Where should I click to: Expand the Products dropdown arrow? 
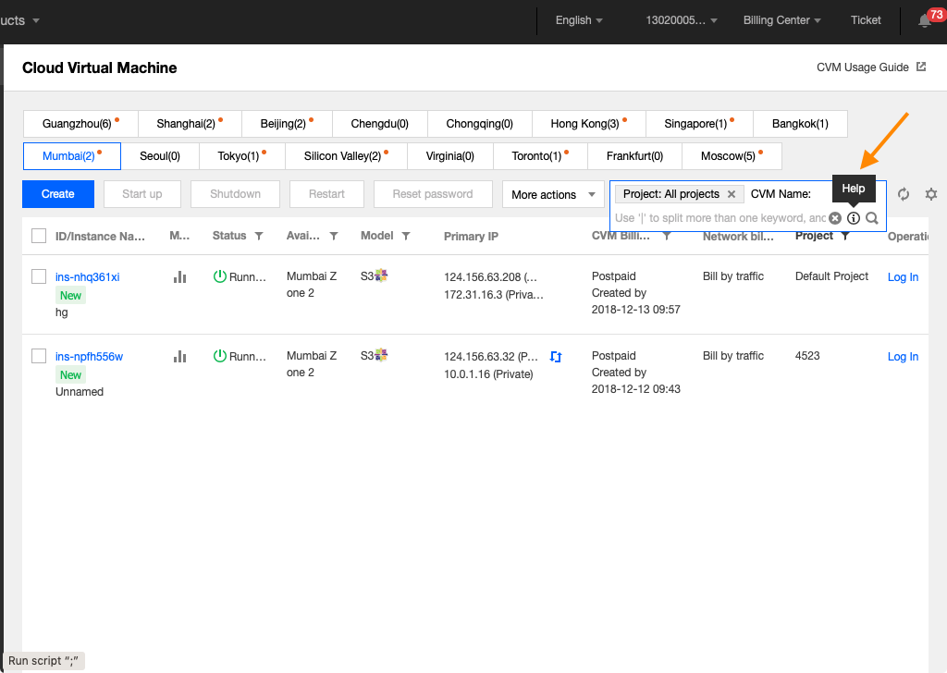[36, 20]
